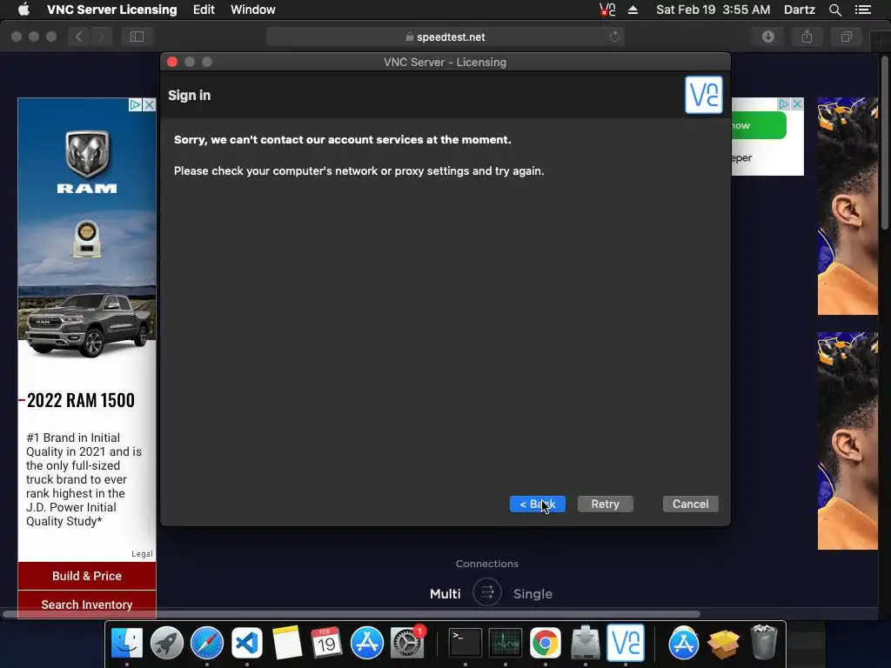Click the date and time in menu bar
Viewport: 891px width, 668px height.
[713, 10]
